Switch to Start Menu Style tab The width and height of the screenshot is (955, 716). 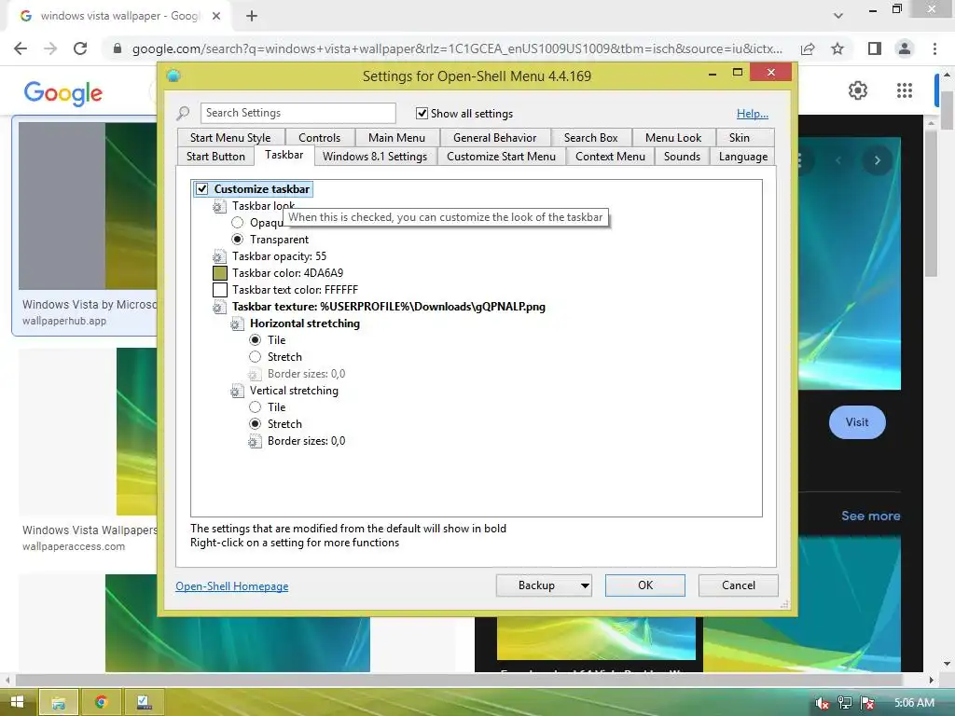(230, 138)
